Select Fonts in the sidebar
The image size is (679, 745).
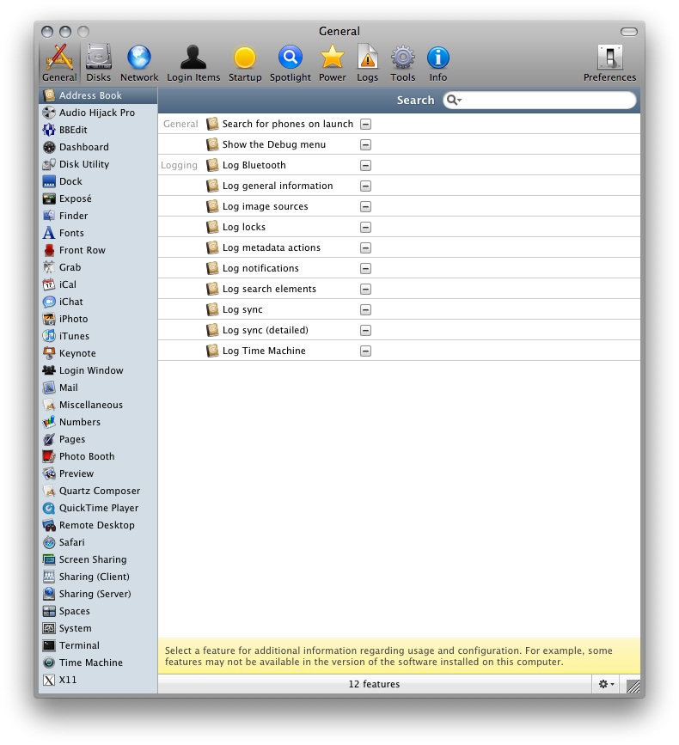pyautogui.click(x=98, y=233)
